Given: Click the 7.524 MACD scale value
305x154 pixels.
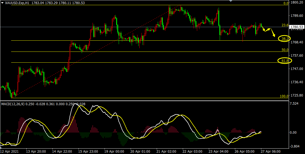Looking at the screenshot, I should point(294,104).
